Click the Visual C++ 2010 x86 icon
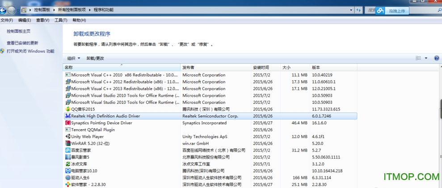 coord(67,75)
